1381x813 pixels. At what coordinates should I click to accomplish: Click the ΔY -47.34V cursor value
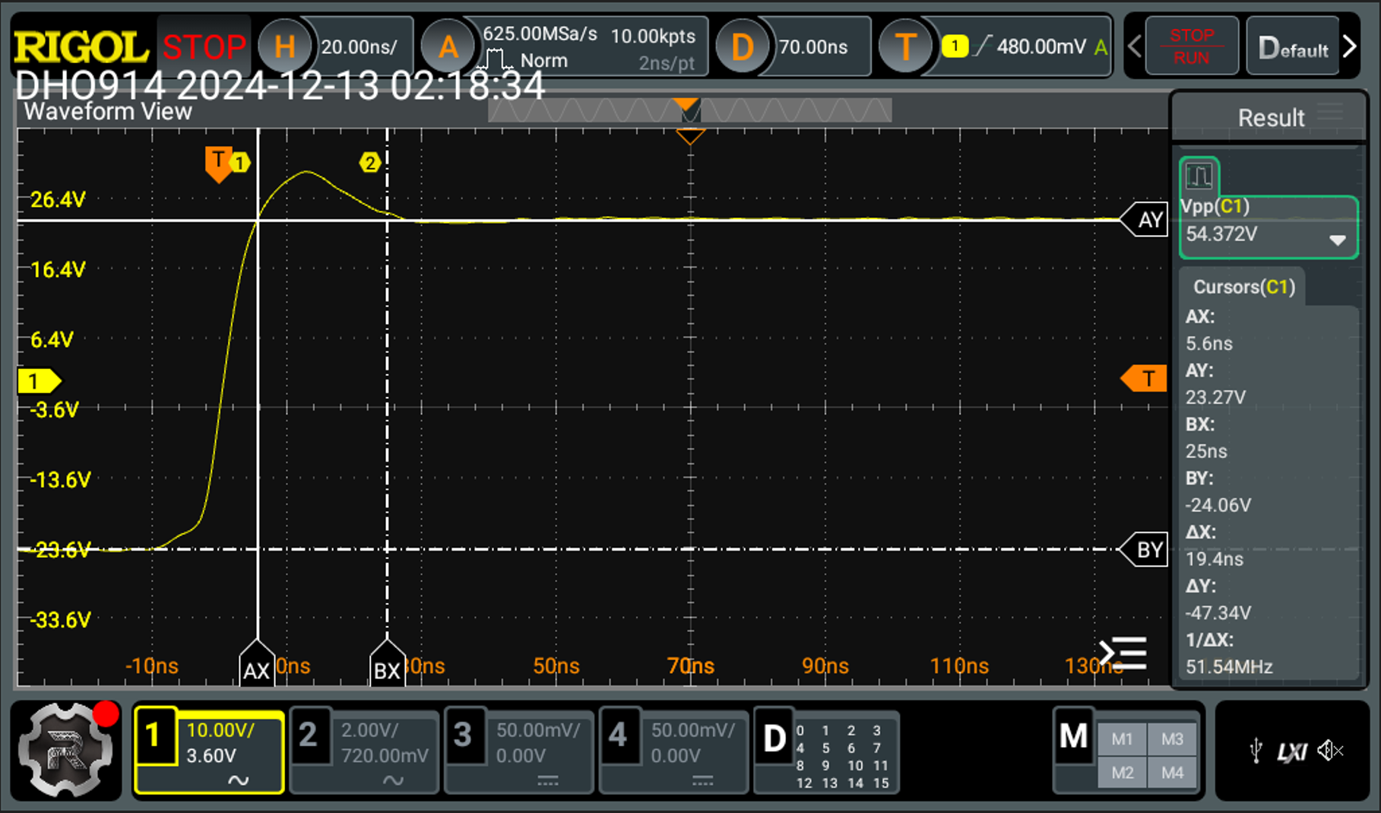point(1218,613)
